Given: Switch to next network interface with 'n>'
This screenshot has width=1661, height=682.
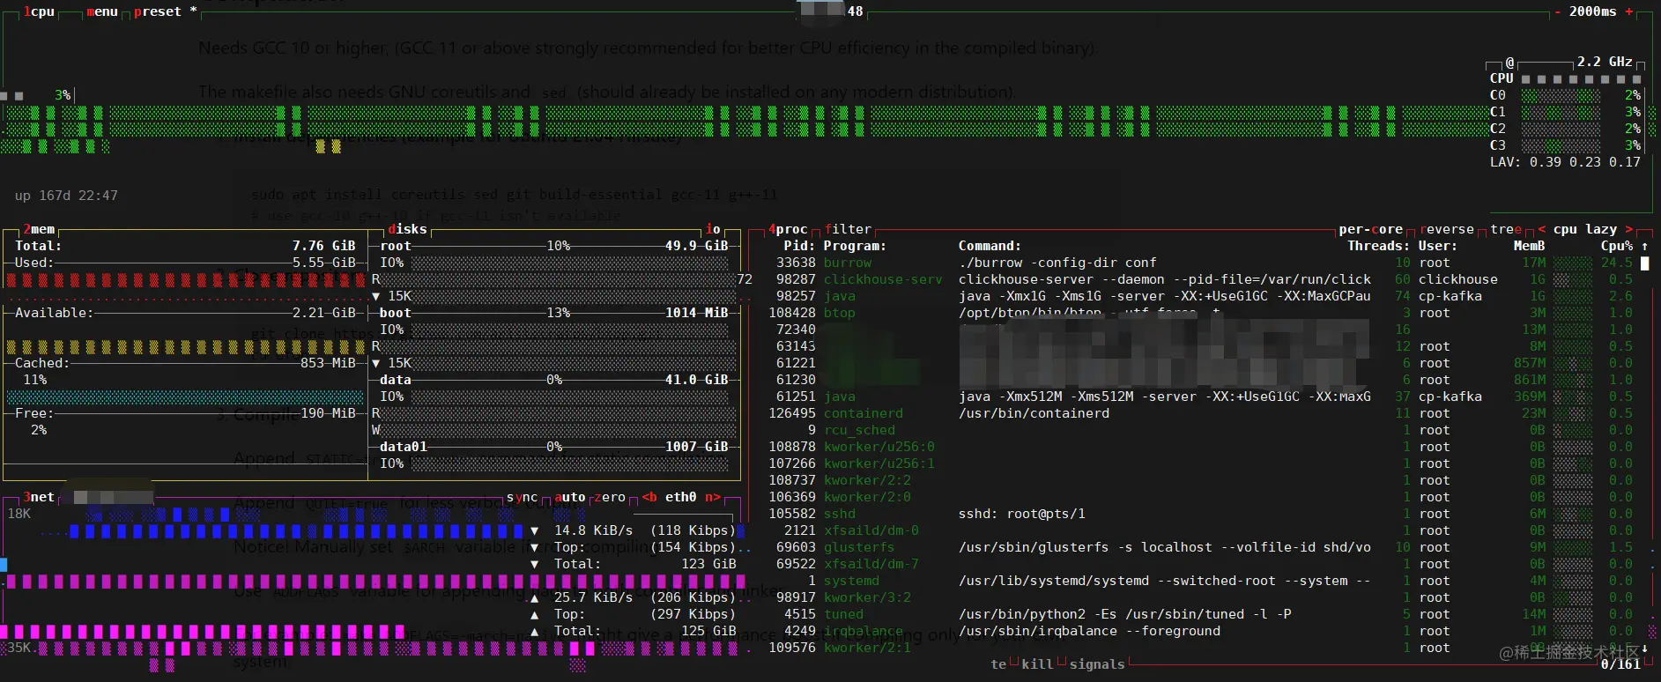Looking at the screenshot, I should [x=713, y=497].
